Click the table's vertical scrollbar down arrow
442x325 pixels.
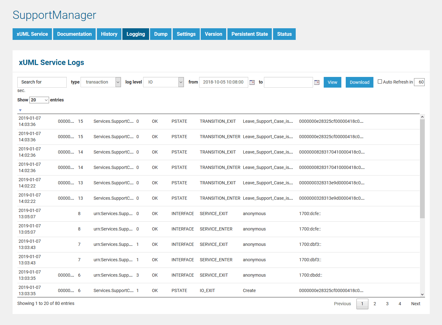tap(422, 295)
